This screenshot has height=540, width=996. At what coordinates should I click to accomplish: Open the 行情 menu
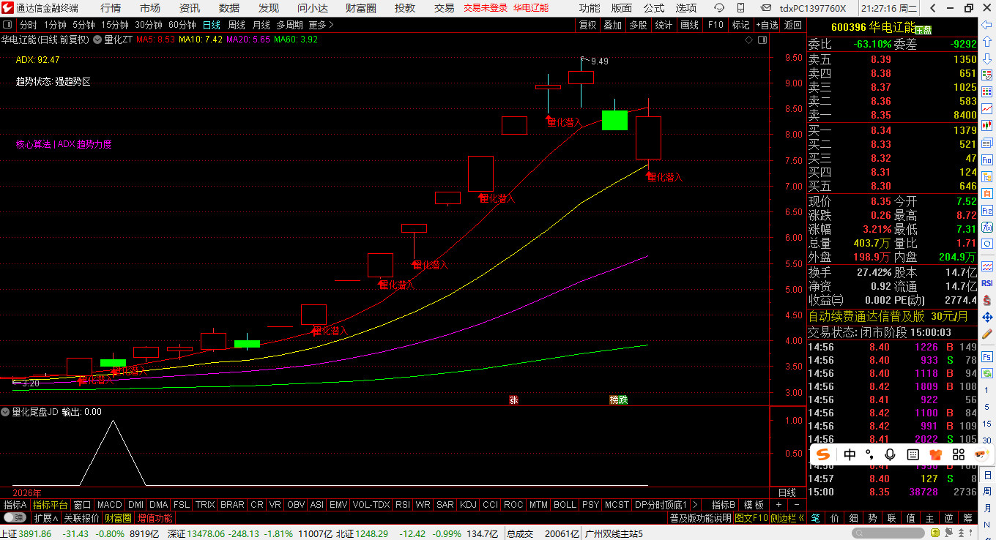pos(111,8)
